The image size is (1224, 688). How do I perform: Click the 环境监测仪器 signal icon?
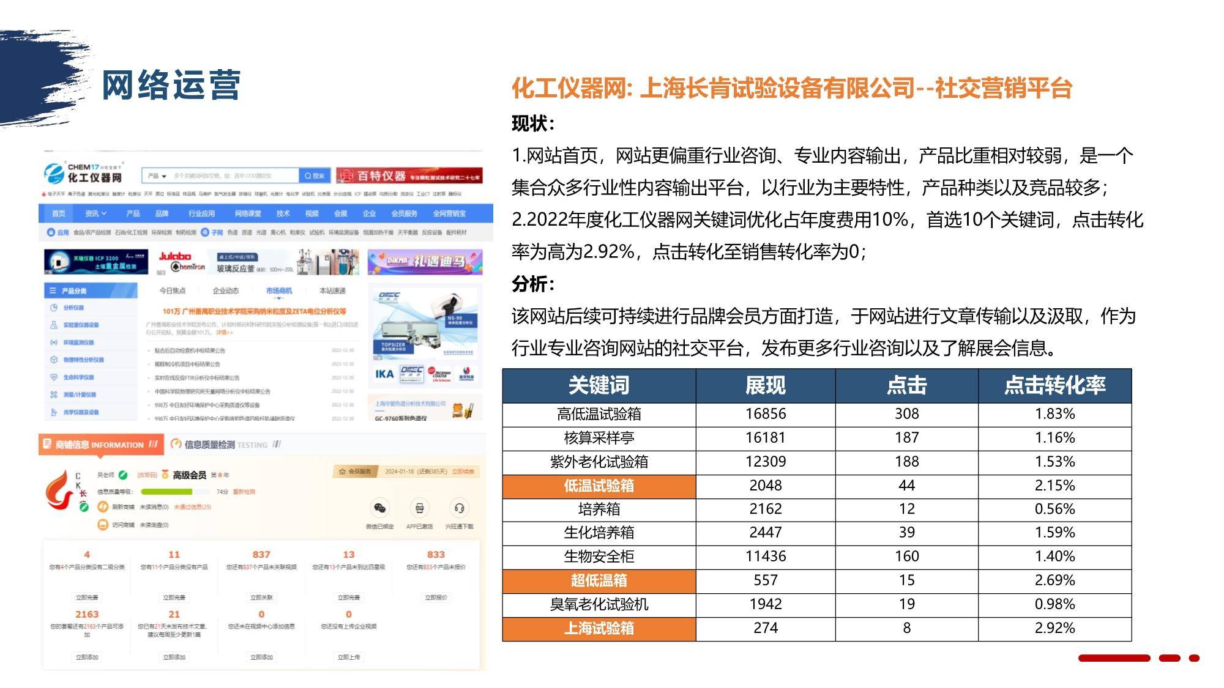[x=54, y=342]
